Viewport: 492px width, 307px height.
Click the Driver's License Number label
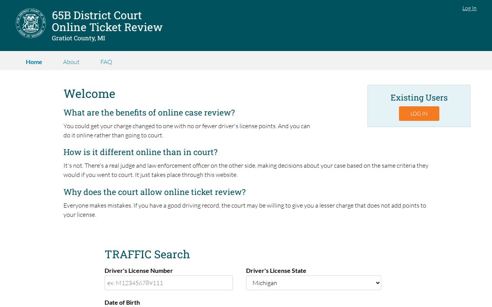pos(139,271)
